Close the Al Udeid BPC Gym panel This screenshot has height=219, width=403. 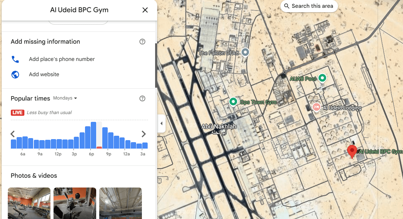145,10
